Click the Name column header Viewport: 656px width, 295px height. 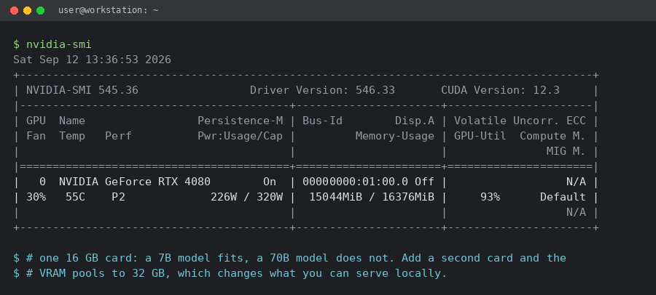pos(72,121)
